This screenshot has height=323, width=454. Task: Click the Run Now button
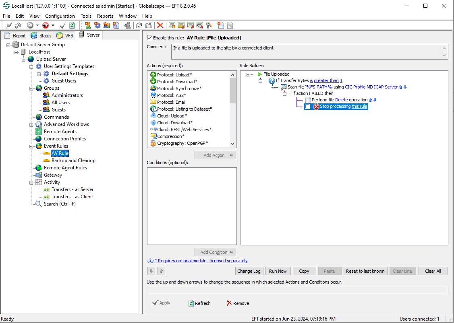pyautogui.click(x=278, y=271)
